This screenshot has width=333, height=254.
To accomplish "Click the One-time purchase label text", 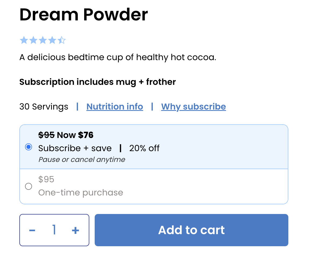I will (81, 193).
